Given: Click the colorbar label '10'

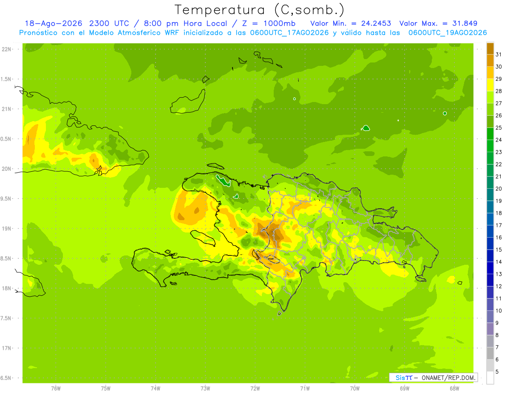Looking at the screenshot, I should [x=499, y=311].
